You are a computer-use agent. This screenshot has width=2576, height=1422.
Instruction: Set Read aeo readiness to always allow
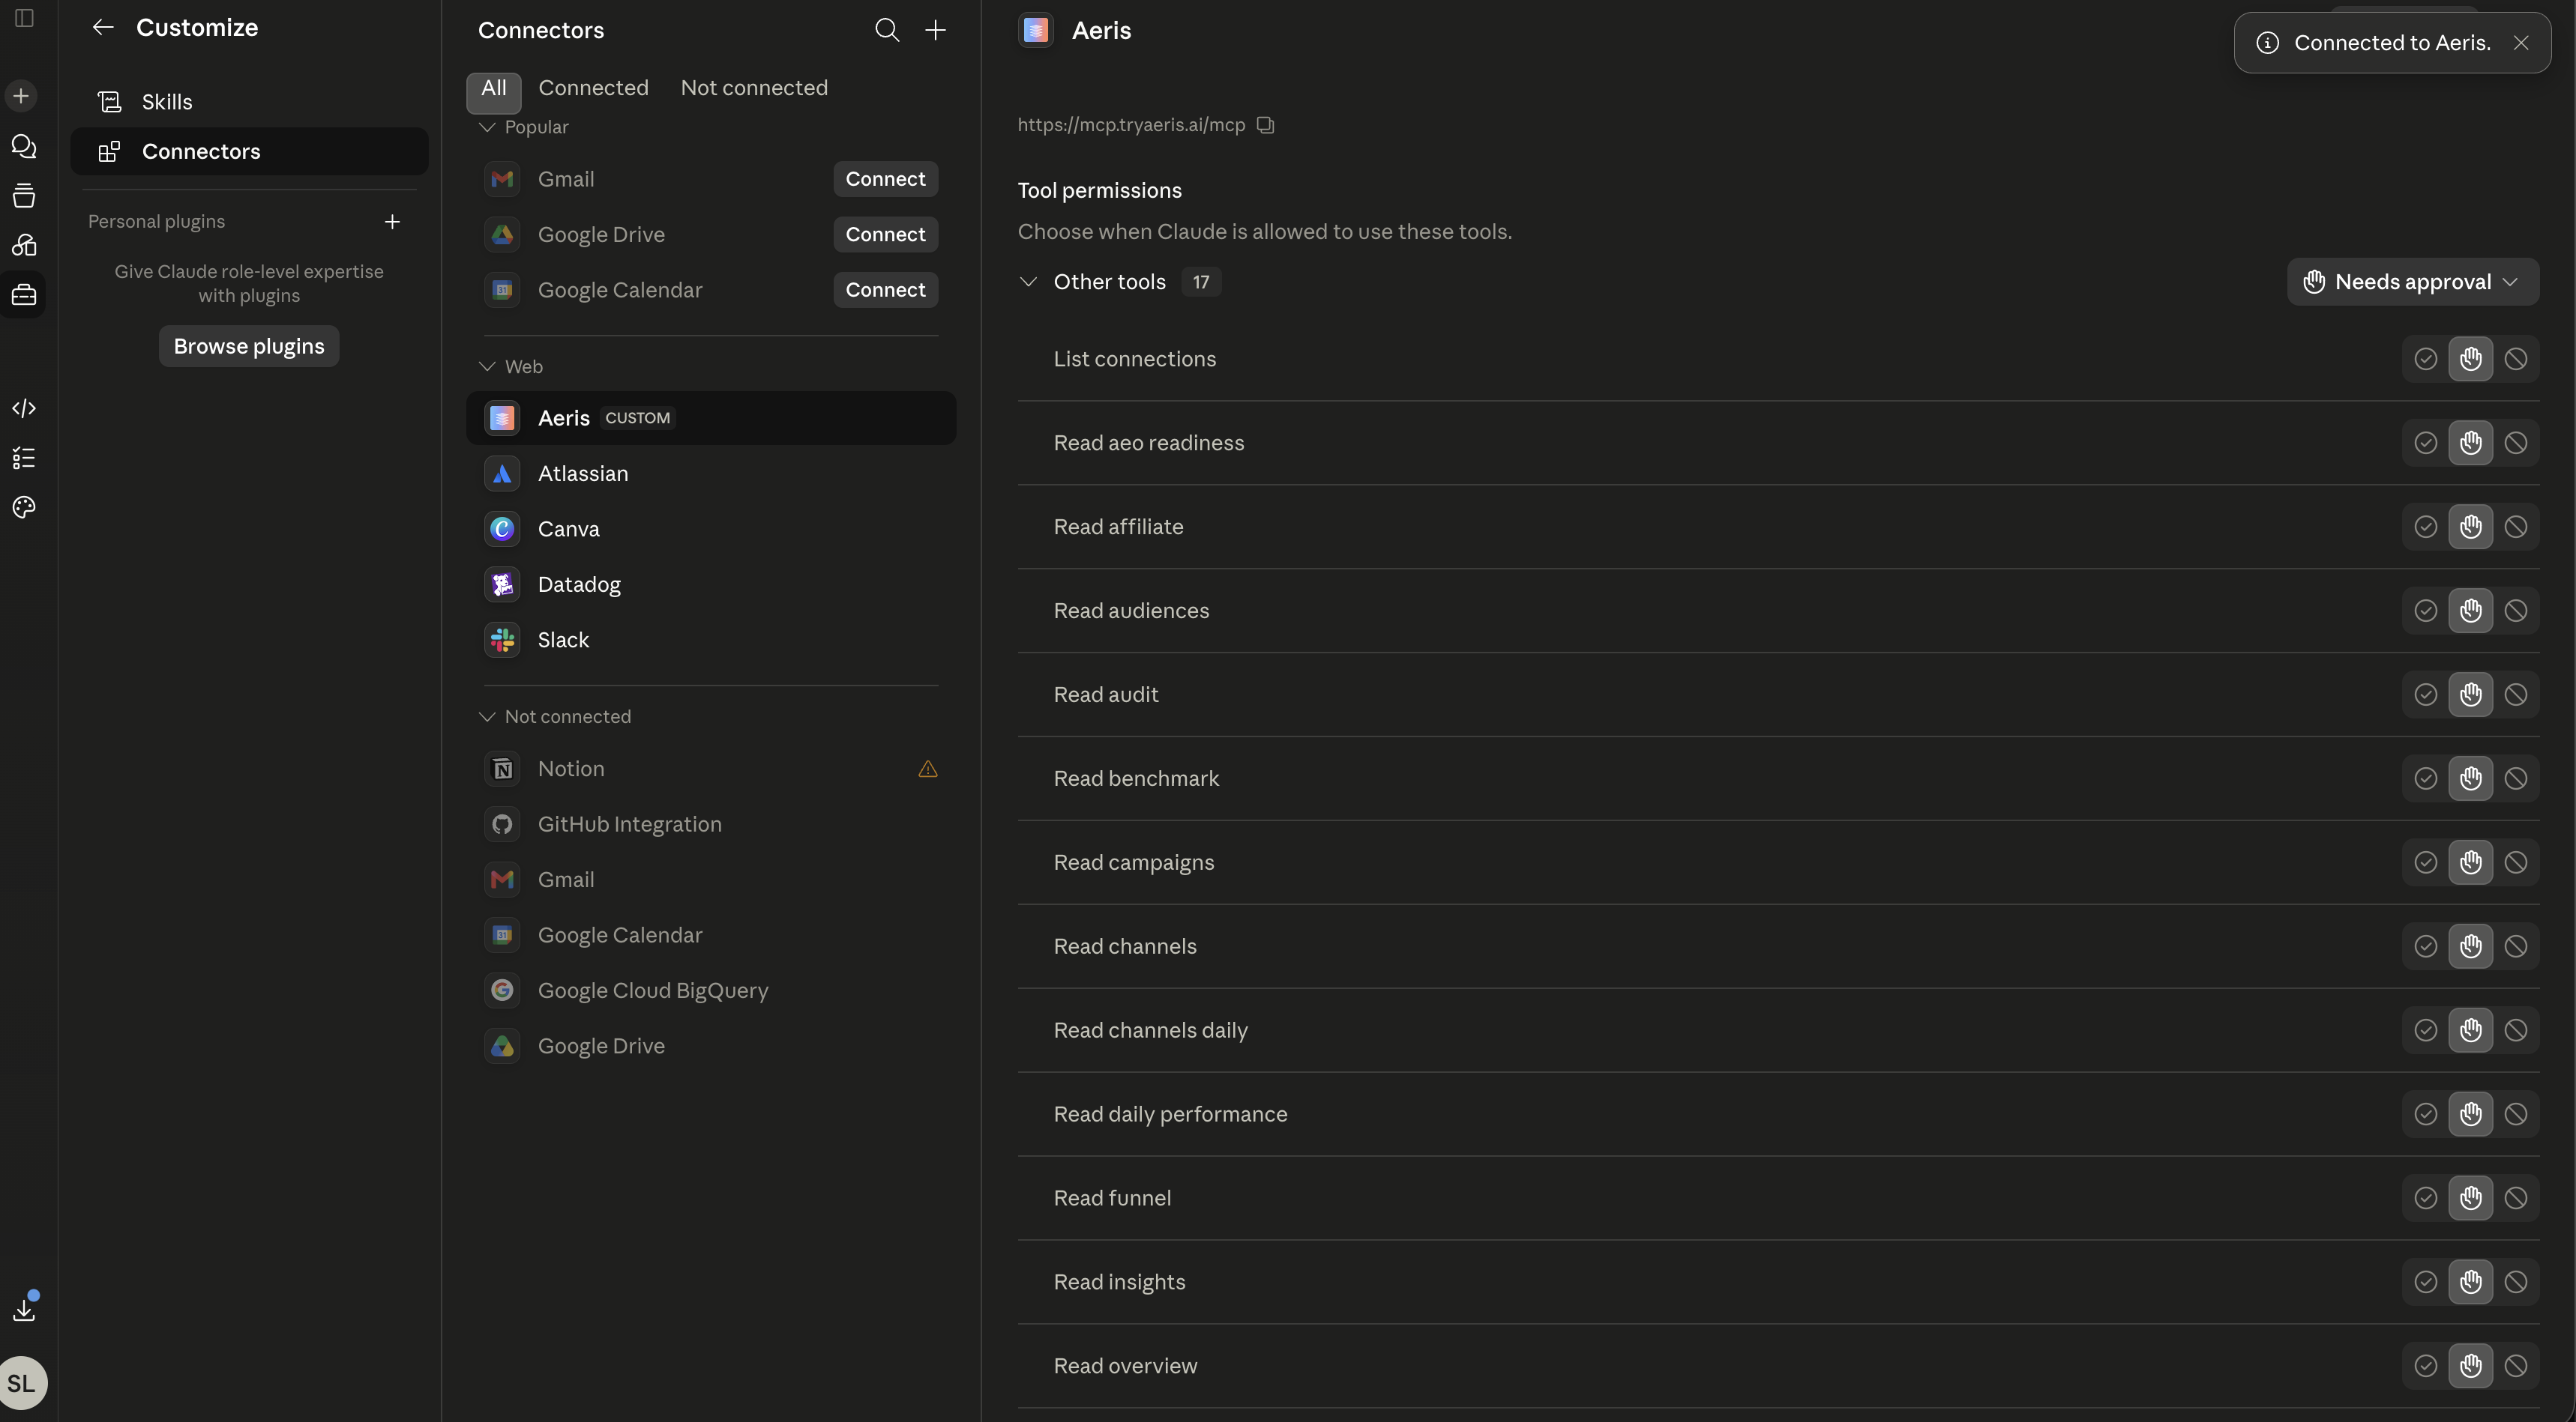pyautogui.click(x=2426, y=444)
